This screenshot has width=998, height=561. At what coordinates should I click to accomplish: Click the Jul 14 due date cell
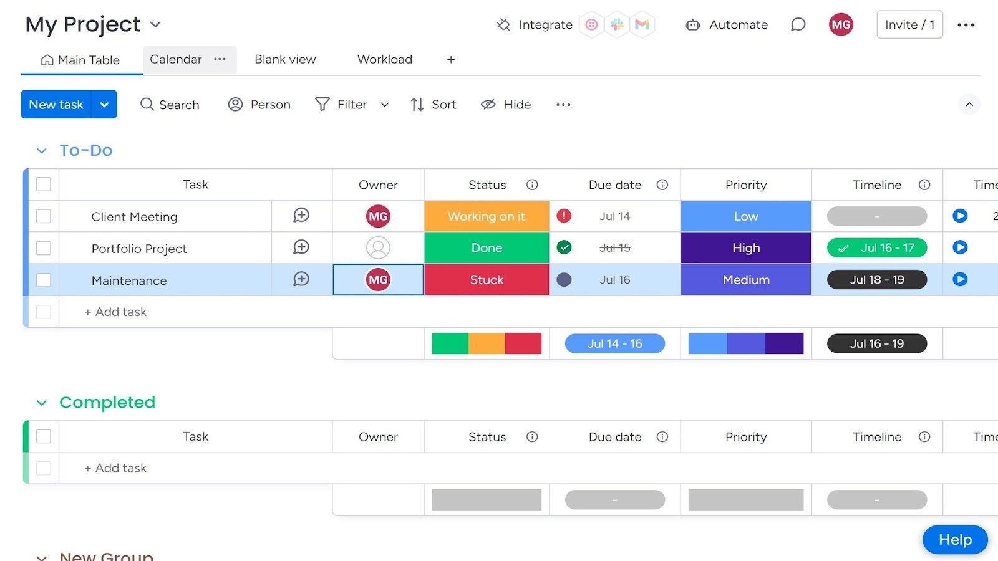coord(615,216)
